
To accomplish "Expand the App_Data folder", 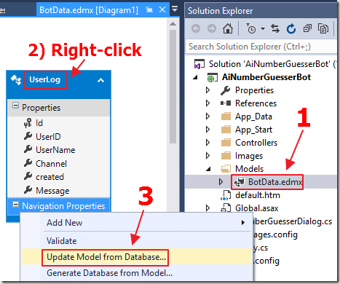I will 207,117.
